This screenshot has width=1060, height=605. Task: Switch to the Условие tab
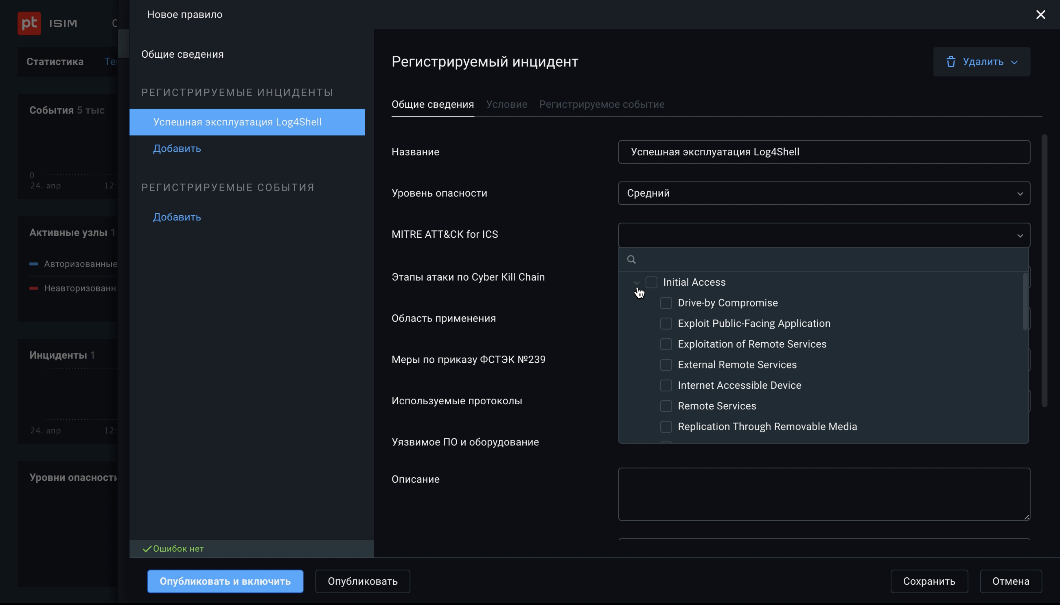[x=506, y=105]
